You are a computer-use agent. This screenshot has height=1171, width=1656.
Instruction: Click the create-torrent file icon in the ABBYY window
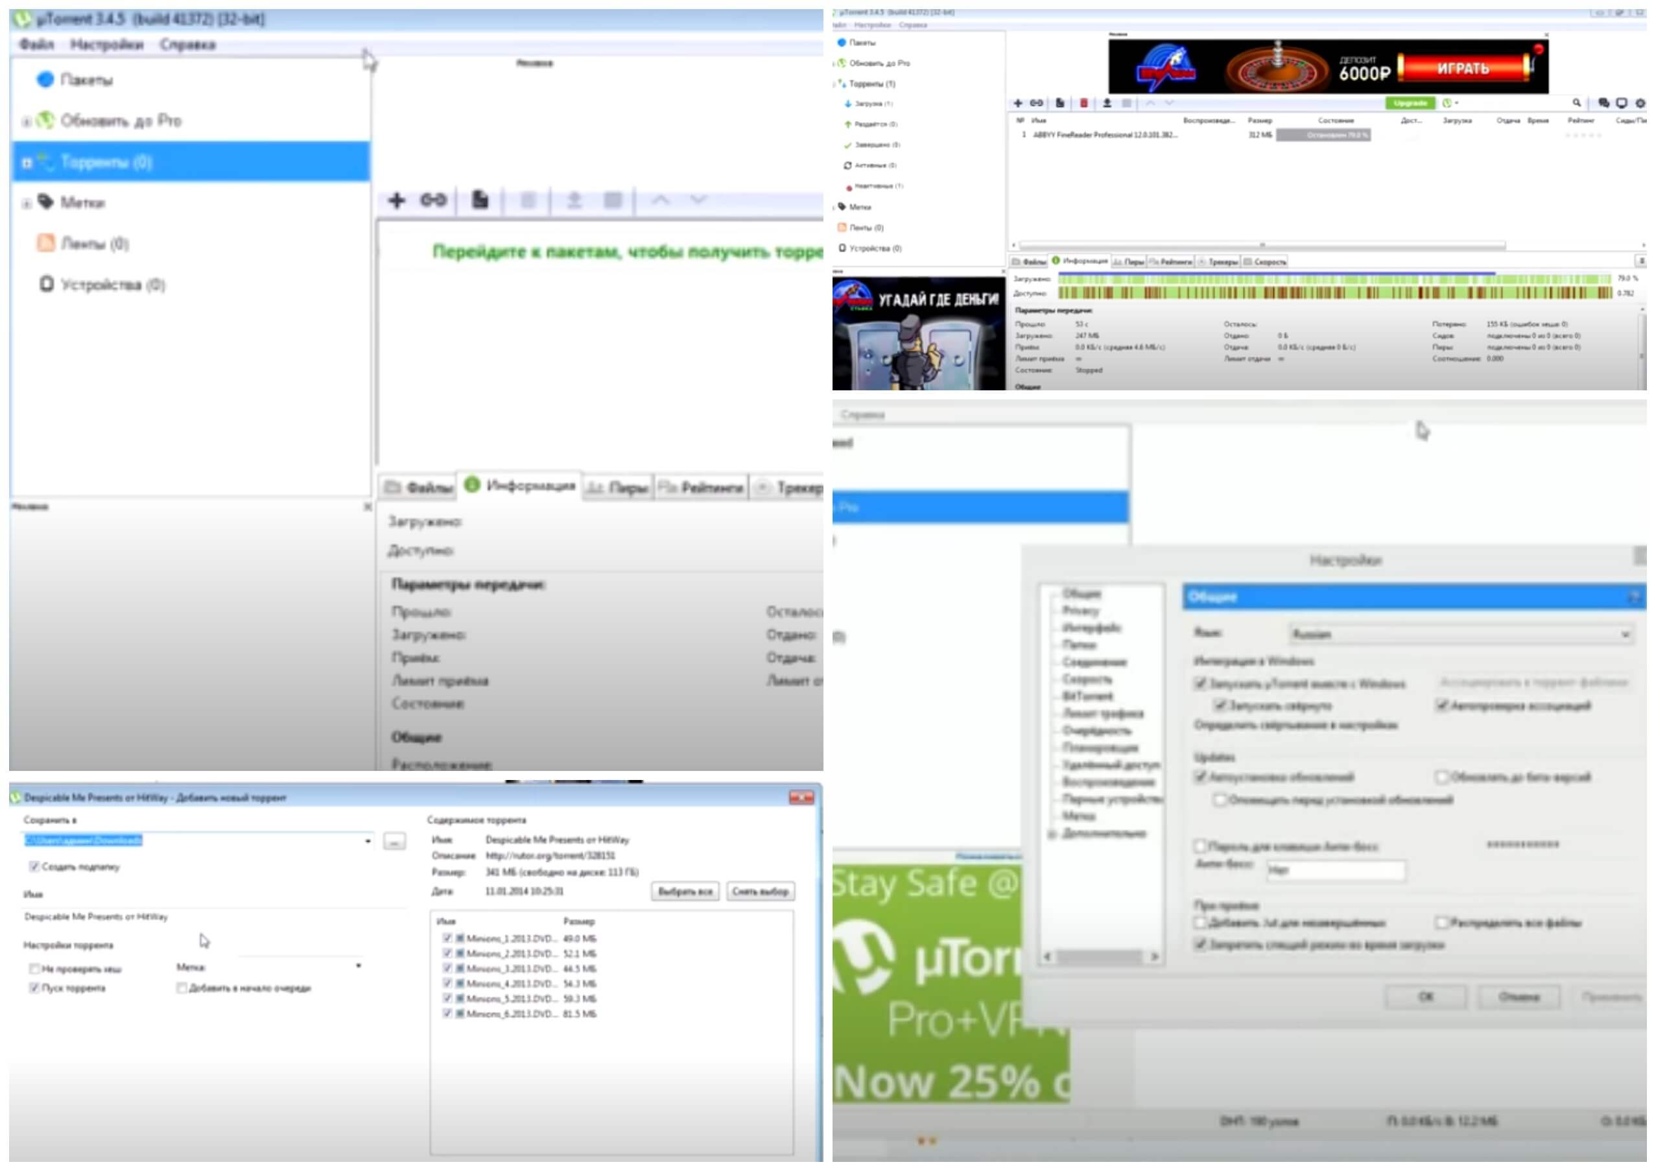pyautogui.click(x=1059, y=103)
